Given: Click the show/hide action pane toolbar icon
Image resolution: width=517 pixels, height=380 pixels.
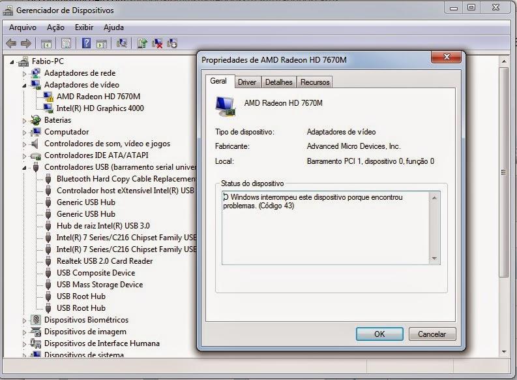Looking at the screenshot, I should [102, 44].
